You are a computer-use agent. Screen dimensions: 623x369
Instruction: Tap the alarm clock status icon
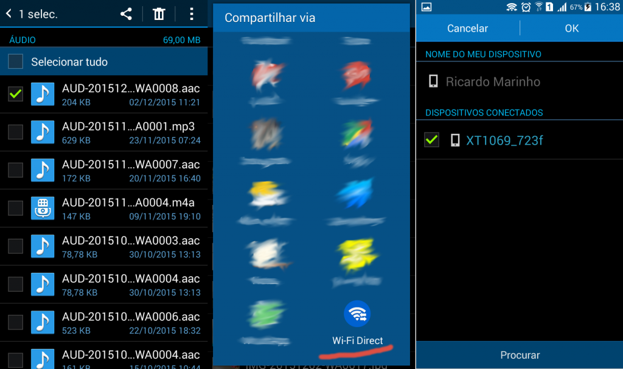(526, 7)
